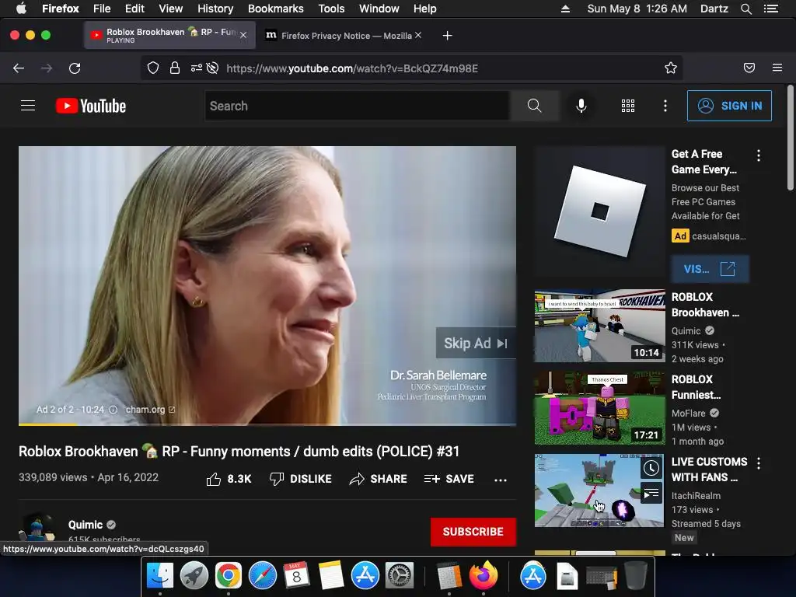Open Pocket save icon

[x=749, y=68]
